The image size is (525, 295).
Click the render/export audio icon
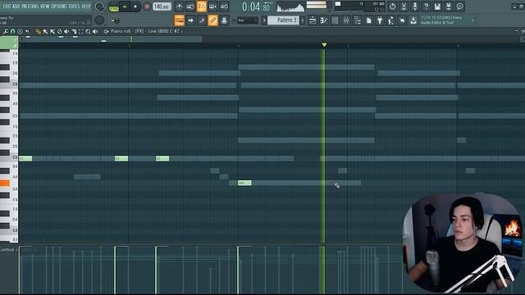[449, 7]
